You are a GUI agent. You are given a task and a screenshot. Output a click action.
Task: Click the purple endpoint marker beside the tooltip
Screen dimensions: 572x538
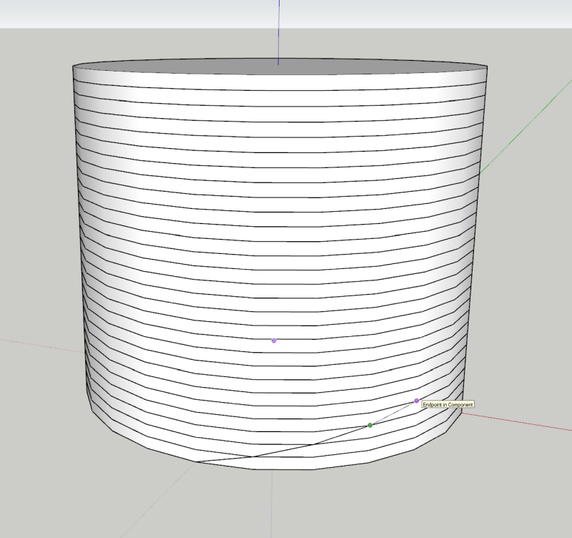(x=416, y=401)
